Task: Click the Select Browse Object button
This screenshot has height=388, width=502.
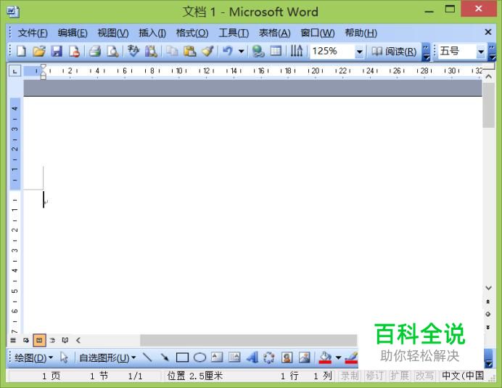Action: point(488,314)
